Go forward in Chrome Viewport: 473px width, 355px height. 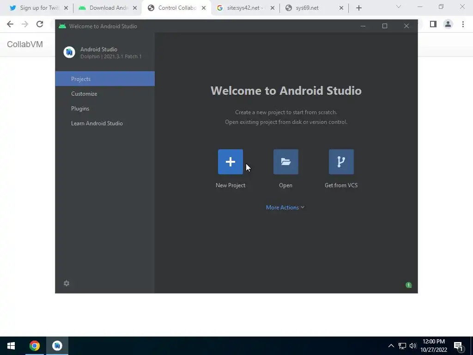25,24
